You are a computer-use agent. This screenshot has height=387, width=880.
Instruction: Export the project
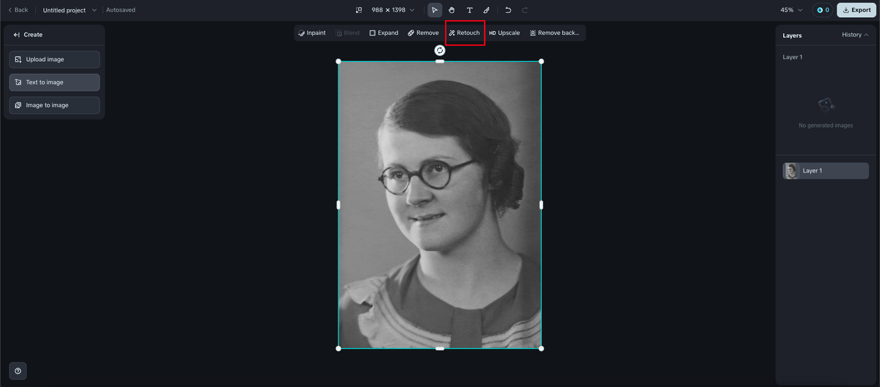pyautogui.click(x=857, y=10)
